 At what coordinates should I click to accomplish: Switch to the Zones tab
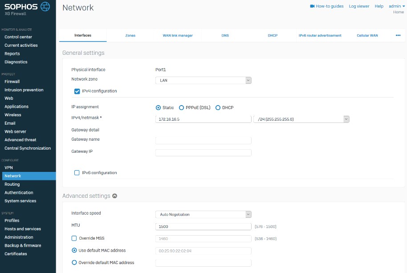point(130,35)
